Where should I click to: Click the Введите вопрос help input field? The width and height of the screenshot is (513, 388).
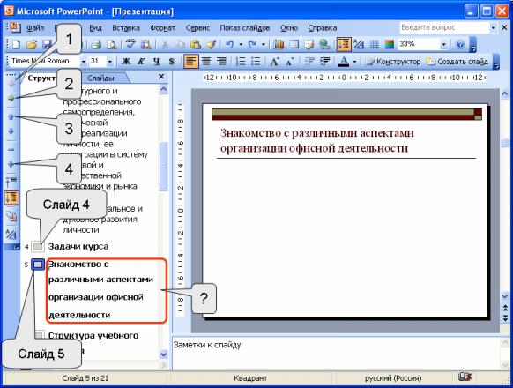tap(444, 28)
